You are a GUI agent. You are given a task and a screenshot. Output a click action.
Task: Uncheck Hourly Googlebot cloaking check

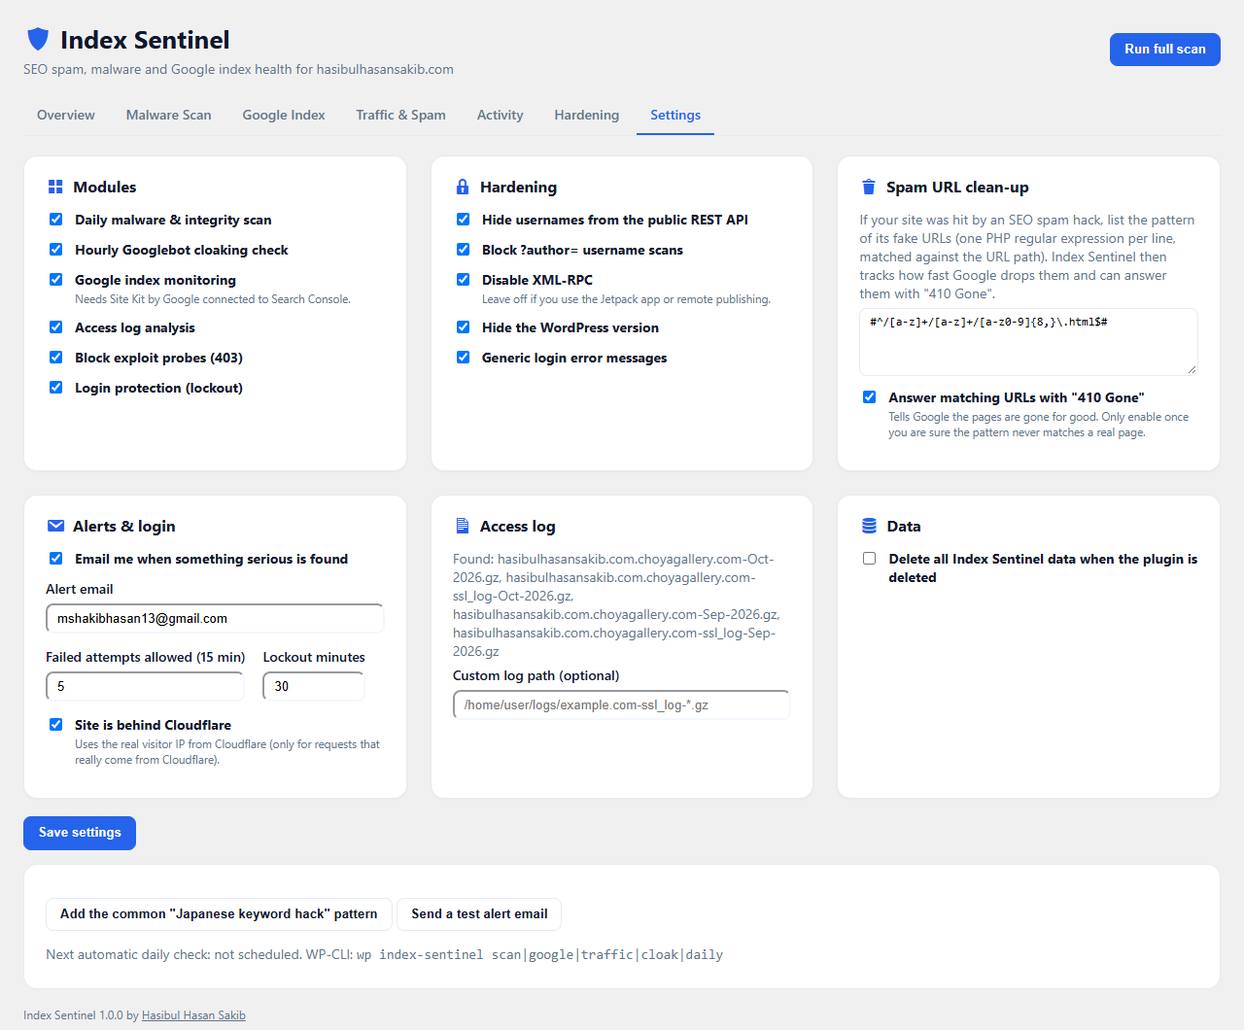pos(56,250)
